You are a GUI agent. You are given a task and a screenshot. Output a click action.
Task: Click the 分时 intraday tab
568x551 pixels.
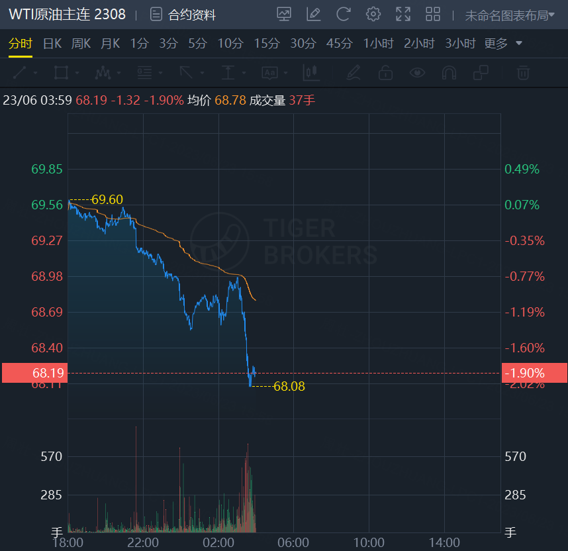coord(20,44)
